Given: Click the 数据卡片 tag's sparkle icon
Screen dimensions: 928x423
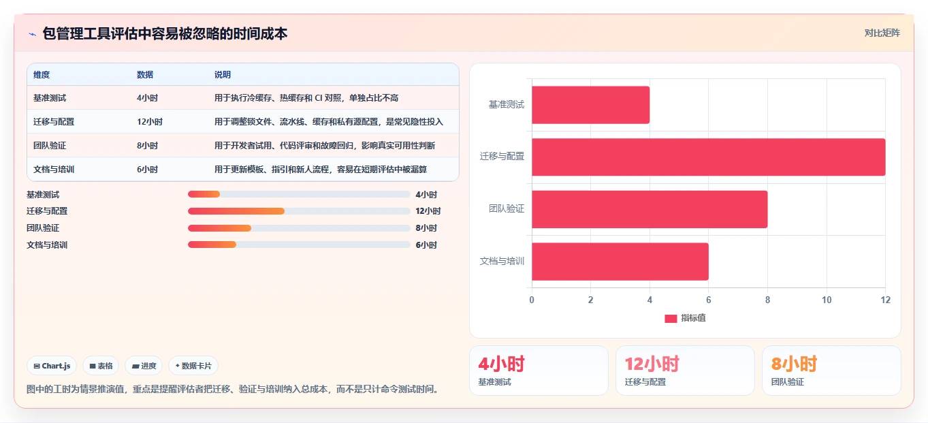Looking at the screenshot, I should click(x=178, y=366).
